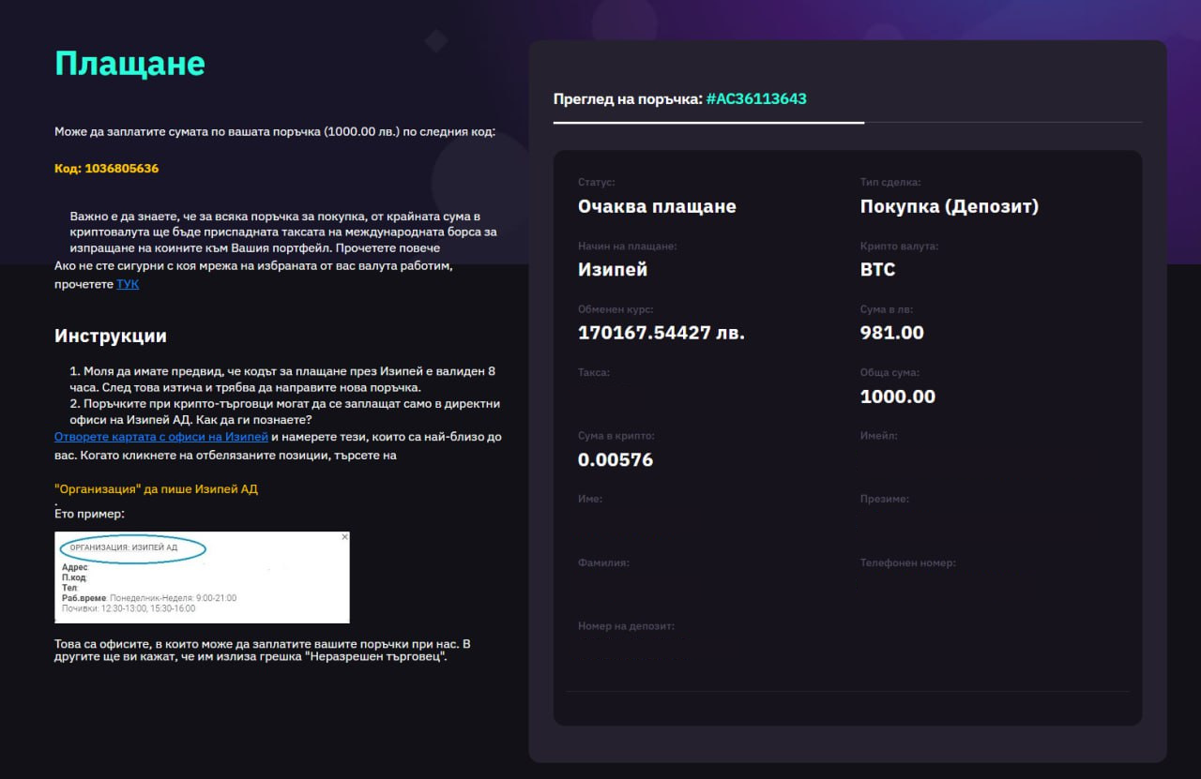Viewport: 1201px width, 779px height.
Task: Select the total amount 1000.00
Action: pos(898,397)
